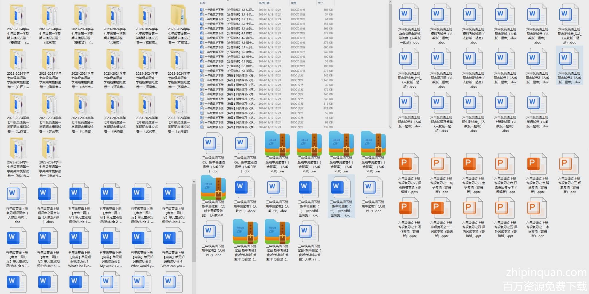
Task: Click the 类型 column header
Action: click(294, 3)
